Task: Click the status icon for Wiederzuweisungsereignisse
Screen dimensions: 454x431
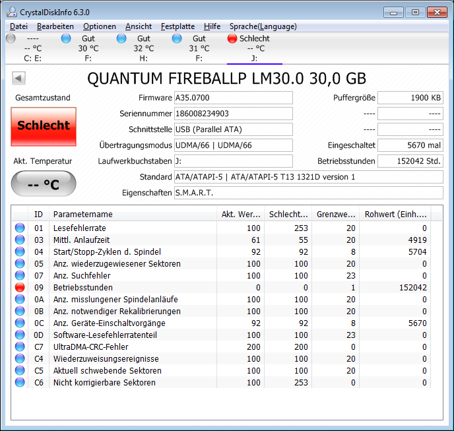Action: click(20, 358)
